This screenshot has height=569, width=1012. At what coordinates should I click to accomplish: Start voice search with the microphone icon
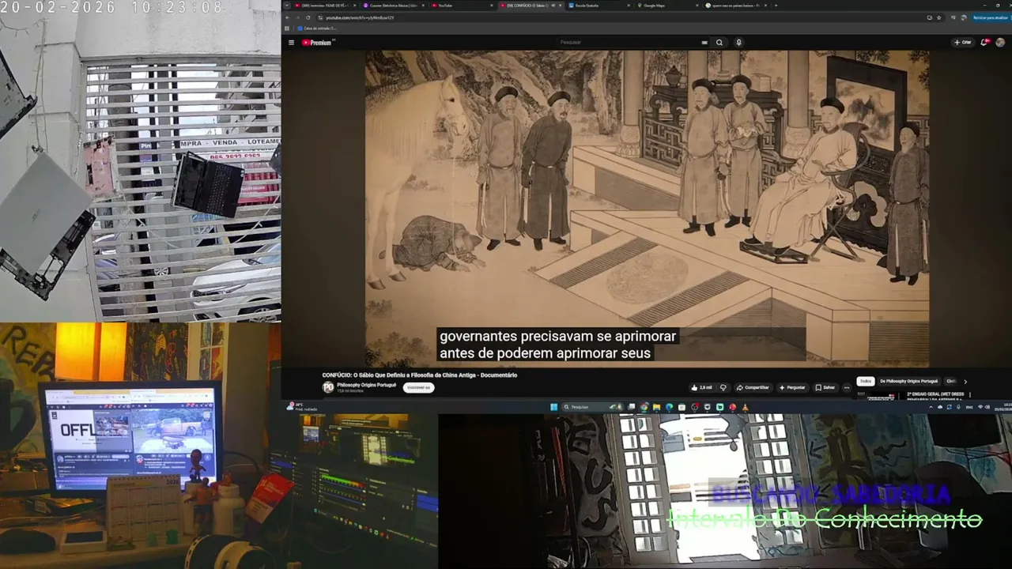pyautogui.click(x=738, y=43)
